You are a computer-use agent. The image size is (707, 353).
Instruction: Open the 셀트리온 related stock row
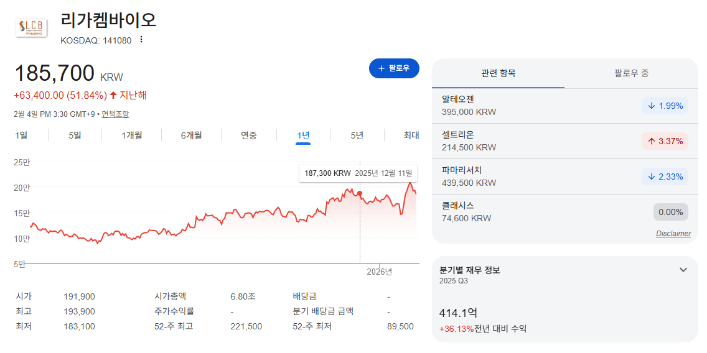tap(565, 141)
